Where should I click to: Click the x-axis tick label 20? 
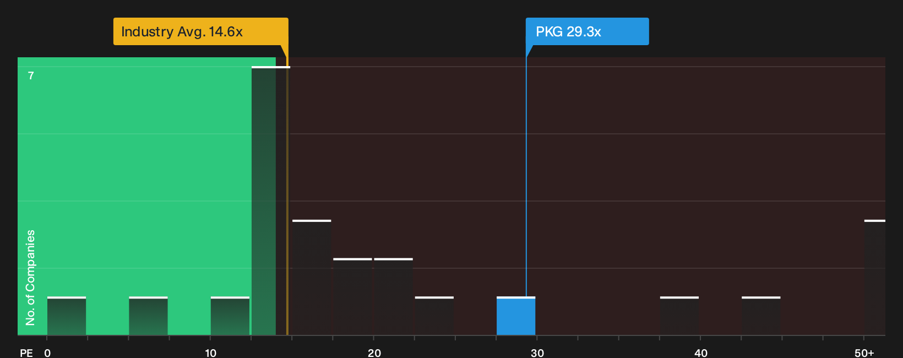click(x=374, y=352)
